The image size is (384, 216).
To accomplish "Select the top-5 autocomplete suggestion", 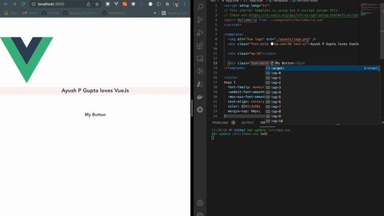I will (x=323, y=97).
